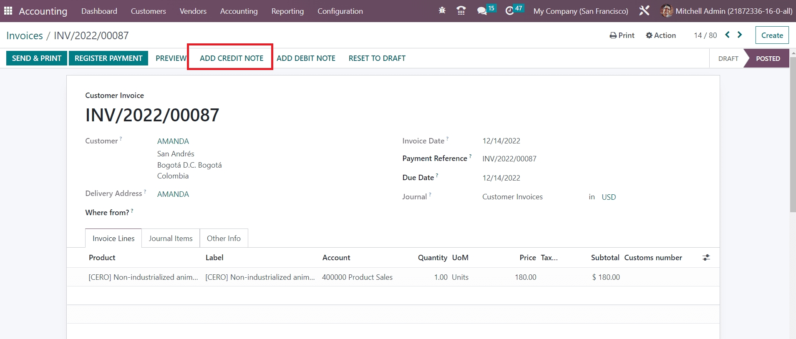This screenshot has width=796, height=339.
Task: Open the Print dropdown
Action: point(622,35)
